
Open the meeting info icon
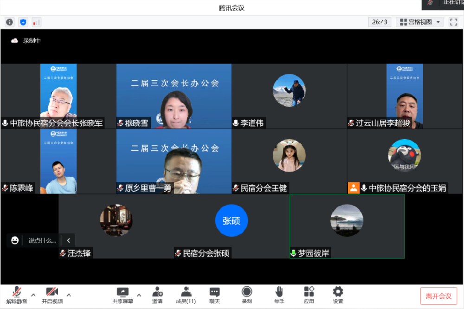(x=9, y=22)
